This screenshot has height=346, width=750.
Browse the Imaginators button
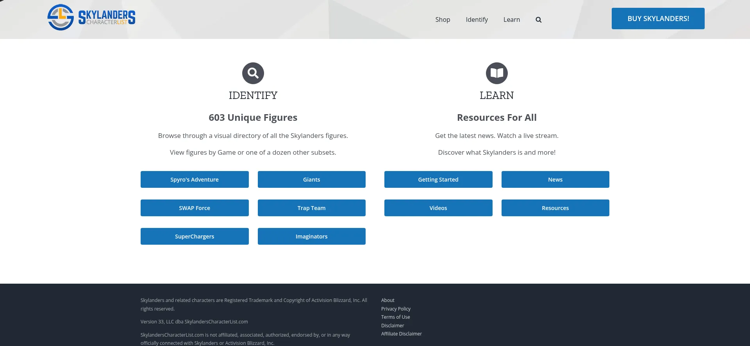312,237
